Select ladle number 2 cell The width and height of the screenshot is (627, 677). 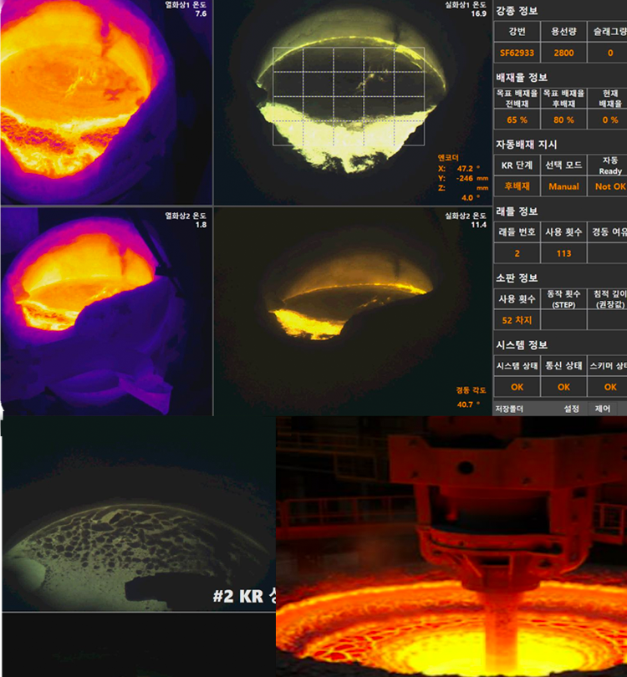(517, 253)
